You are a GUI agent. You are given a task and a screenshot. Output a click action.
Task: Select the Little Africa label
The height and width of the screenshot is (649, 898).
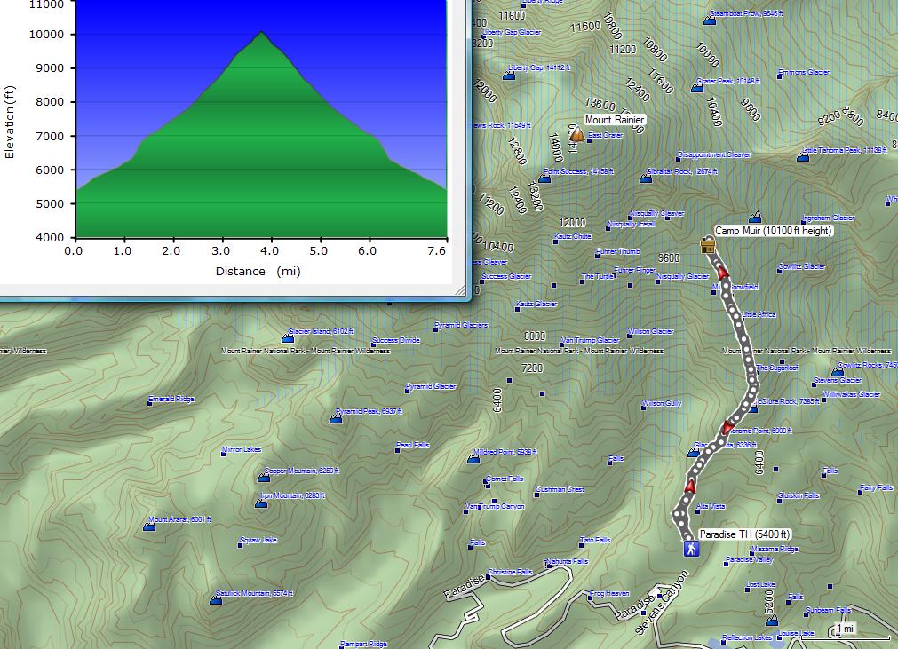click(x=759, y=314)
